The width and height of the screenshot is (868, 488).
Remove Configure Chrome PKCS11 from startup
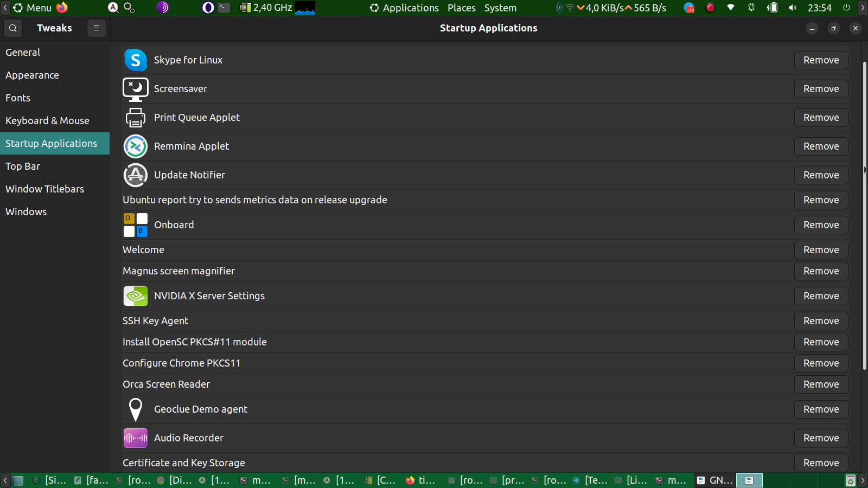[x=821, y=363]
